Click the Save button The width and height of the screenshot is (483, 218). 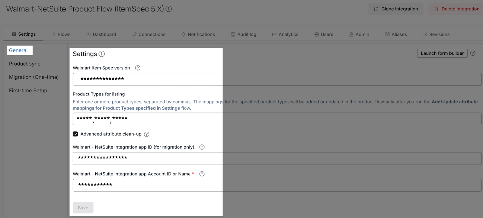[83, 208]
